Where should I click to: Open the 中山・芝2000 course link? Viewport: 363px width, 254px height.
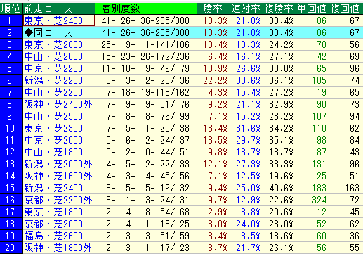(x=53, y=56)
